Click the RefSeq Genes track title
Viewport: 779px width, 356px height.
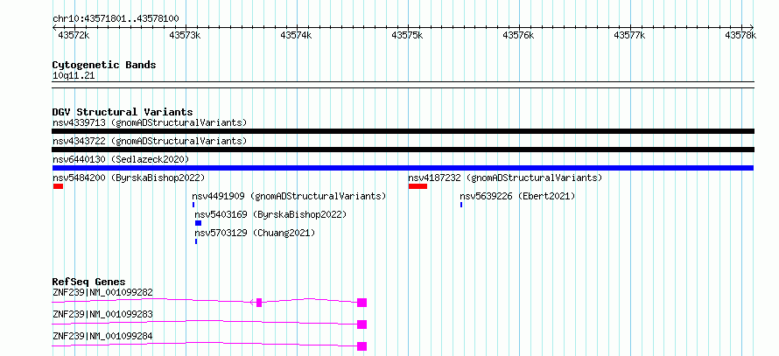[89, 282]
